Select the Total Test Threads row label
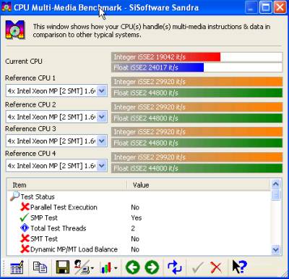The width and height of the screenshot is (289, 279). click(x=59, y=228)
